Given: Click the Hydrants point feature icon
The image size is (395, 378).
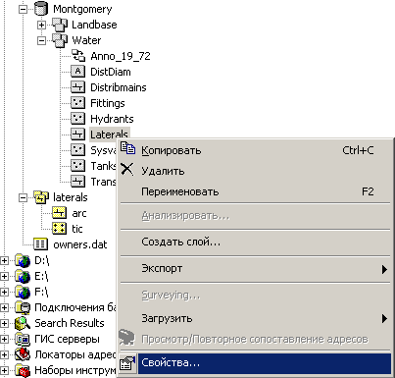Looking at the screenshot, I should click(x=77, y=119).
